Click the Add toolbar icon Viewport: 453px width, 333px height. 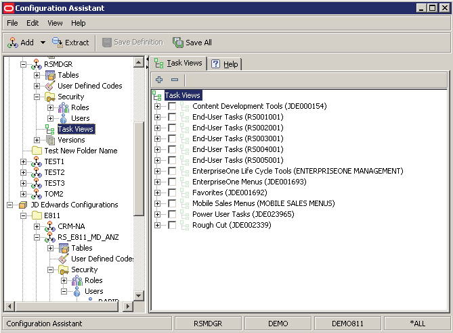coord(13,43)
